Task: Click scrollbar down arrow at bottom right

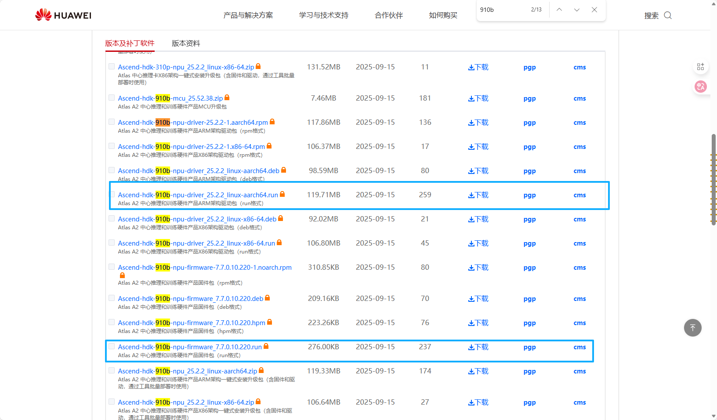Action: 713,416
